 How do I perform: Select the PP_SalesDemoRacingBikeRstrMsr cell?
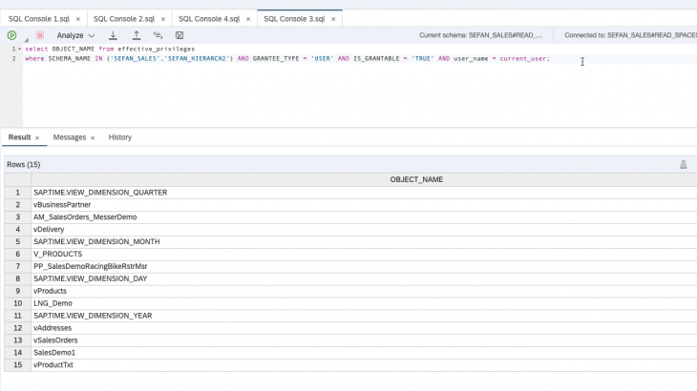click(x=364, y=266)
